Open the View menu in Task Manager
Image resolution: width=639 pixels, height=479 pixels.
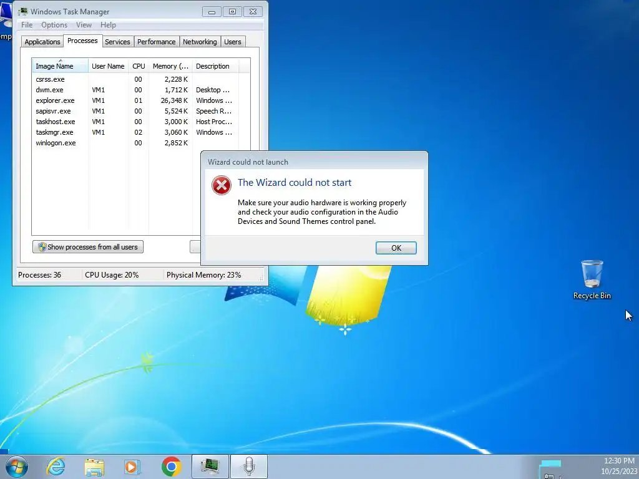[84, 25]
